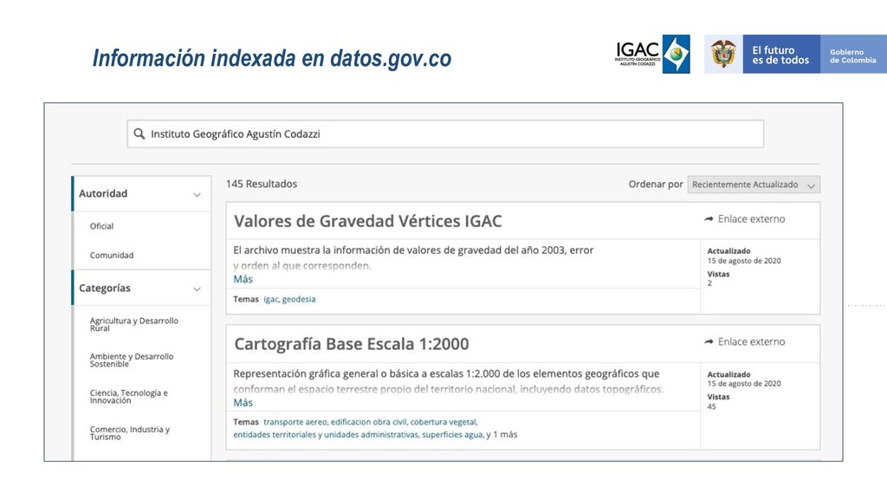
Task: Open Valores de Gravedad Vértices IGAC dataset
Action: tap(367, 221)
